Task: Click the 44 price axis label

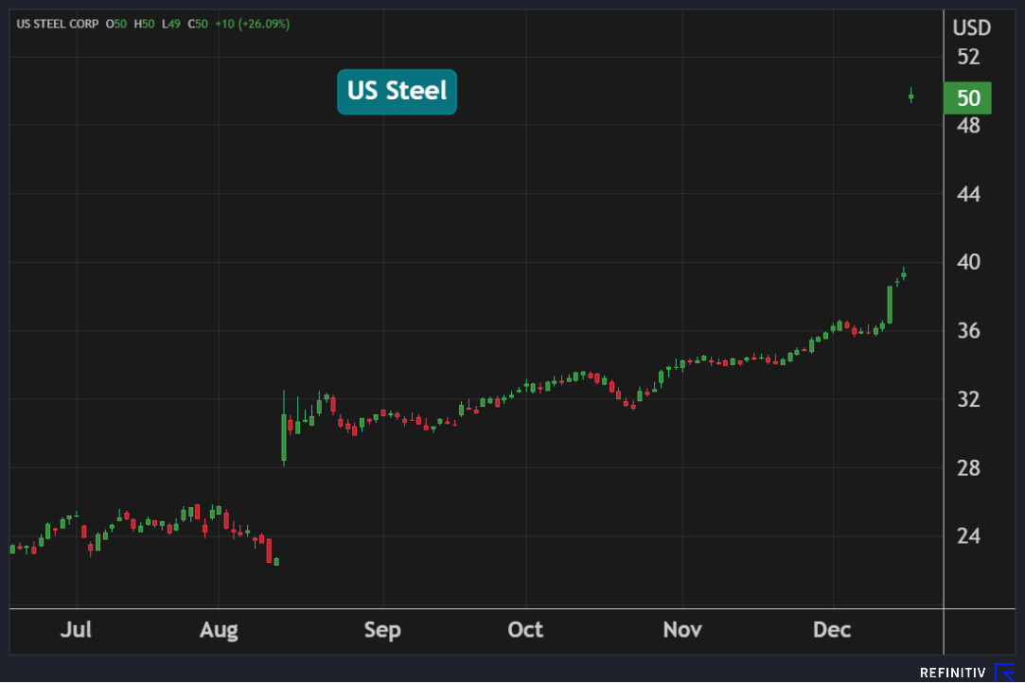Action: coord(967,195)
